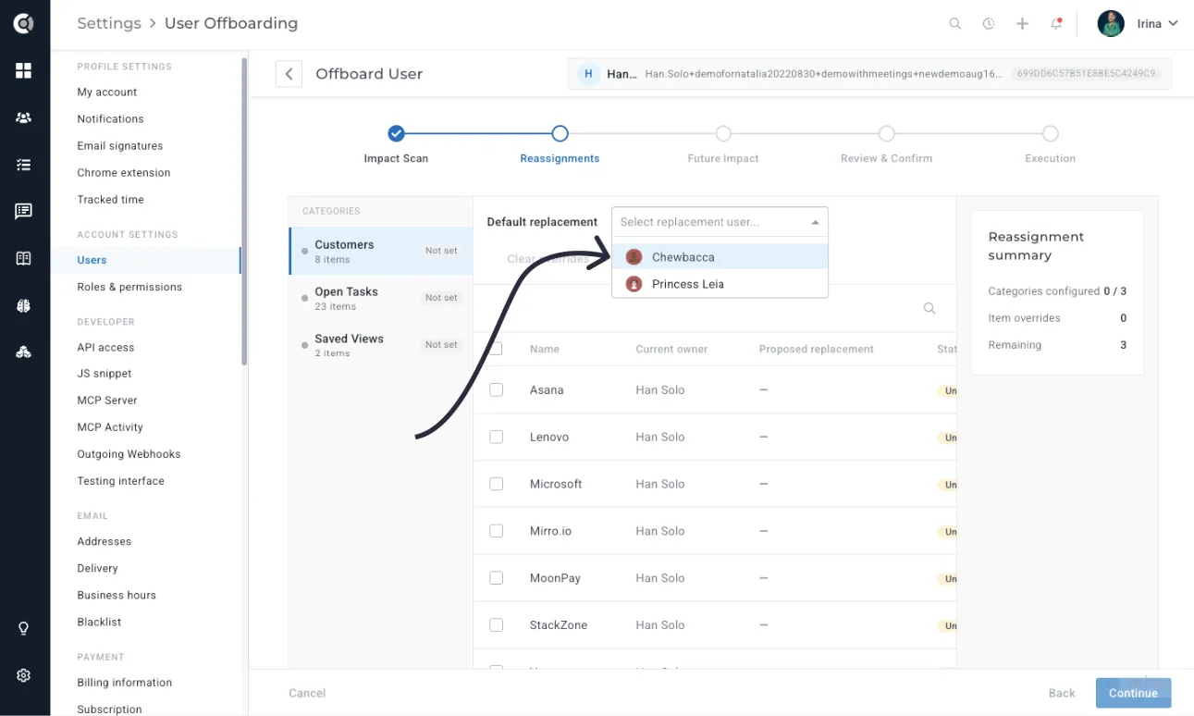Image resolution: width=1194 pixels, height=716 pixels.
Task: Tick the checkbox for MoonPay
Action: pyautogui.click(x=497, y=577)
